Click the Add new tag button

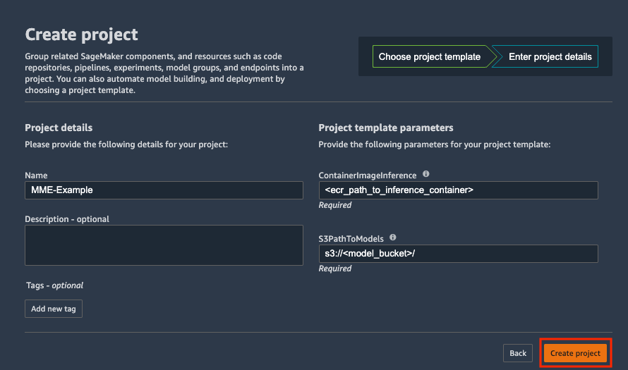54,309
